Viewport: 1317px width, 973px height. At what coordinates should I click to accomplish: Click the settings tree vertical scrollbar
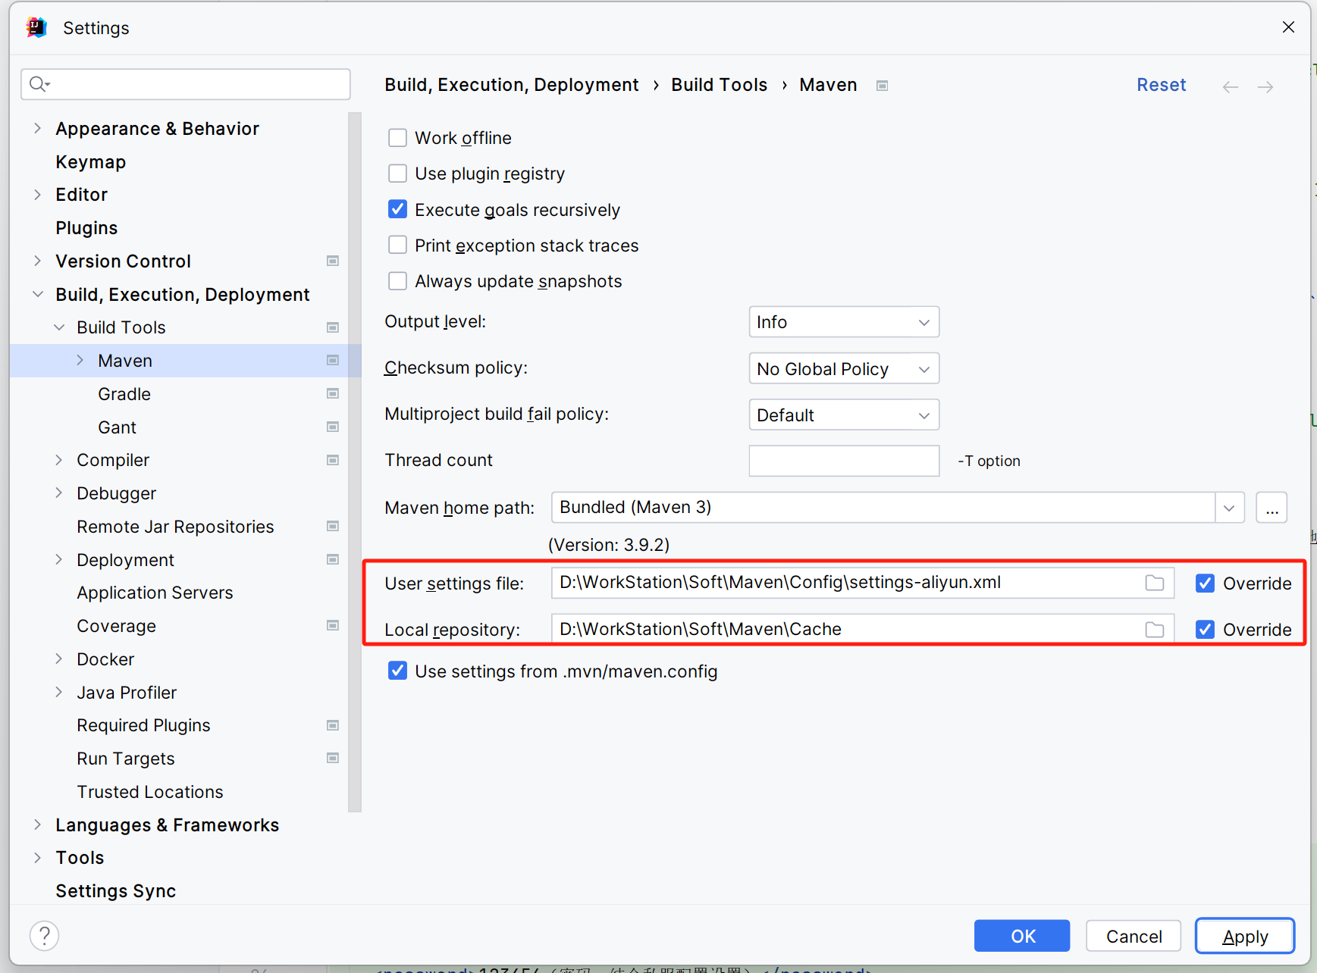354,462
